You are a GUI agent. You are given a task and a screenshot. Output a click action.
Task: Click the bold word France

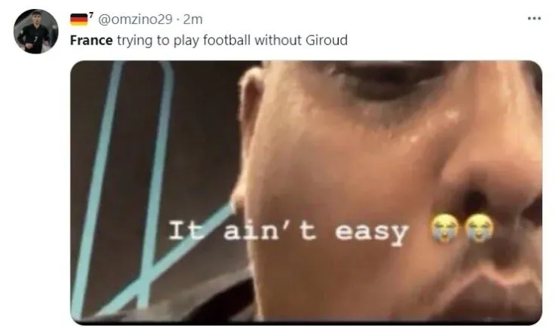(x=91, y=40)
